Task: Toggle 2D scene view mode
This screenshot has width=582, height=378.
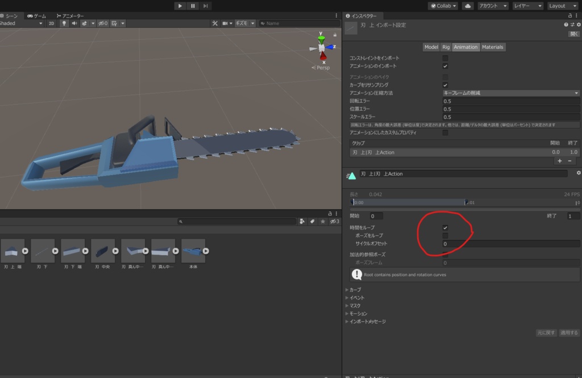Action: (51, 23)
